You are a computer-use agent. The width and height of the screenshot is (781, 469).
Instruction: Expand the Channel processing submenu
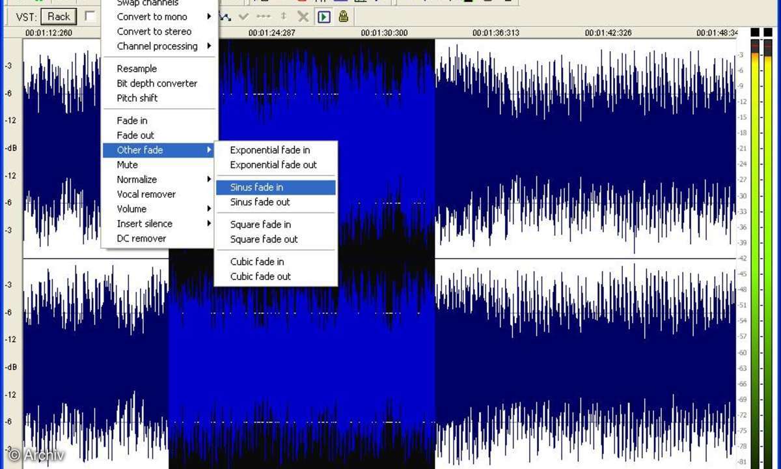point(158,46)
